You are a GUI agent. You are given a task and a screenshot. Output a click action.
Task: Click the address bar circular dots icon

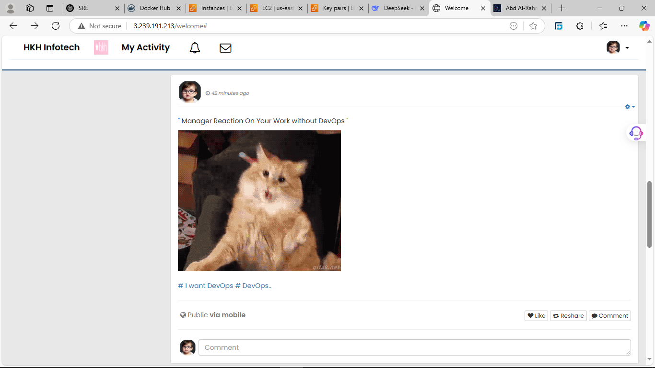coord(514,26)
